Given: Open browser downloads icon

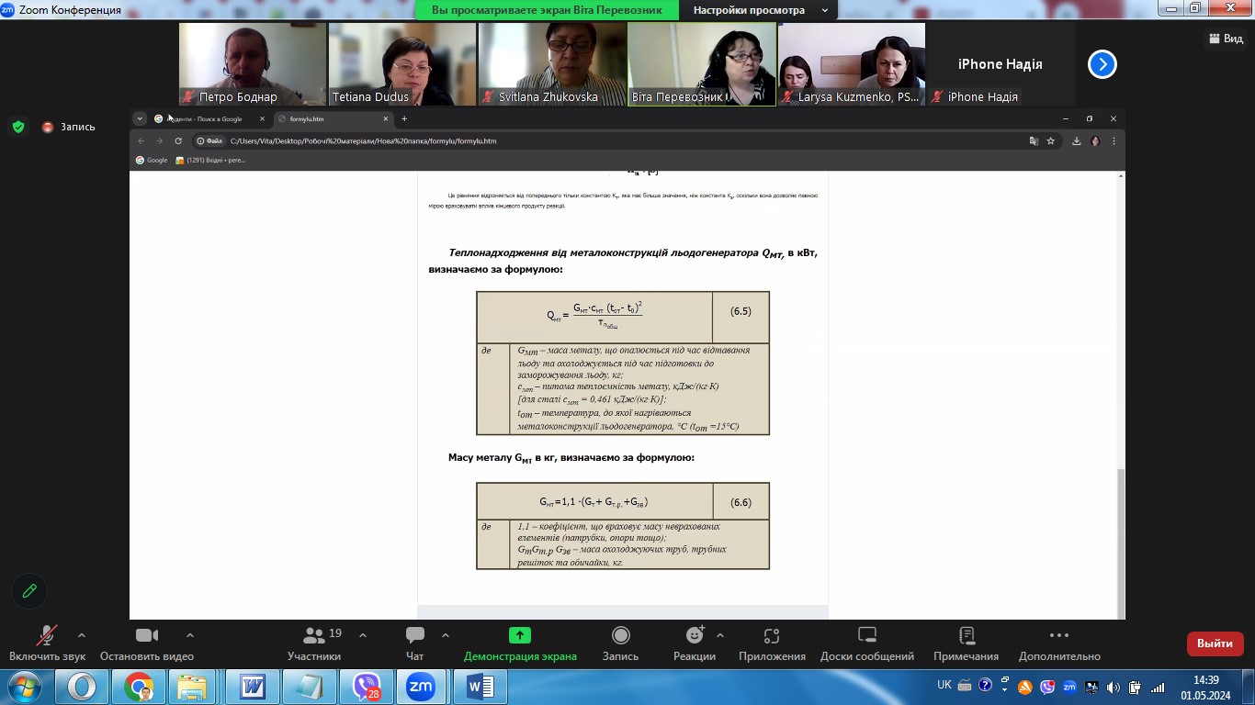Looking at the screenshot, I should [x=1076, y=141].
